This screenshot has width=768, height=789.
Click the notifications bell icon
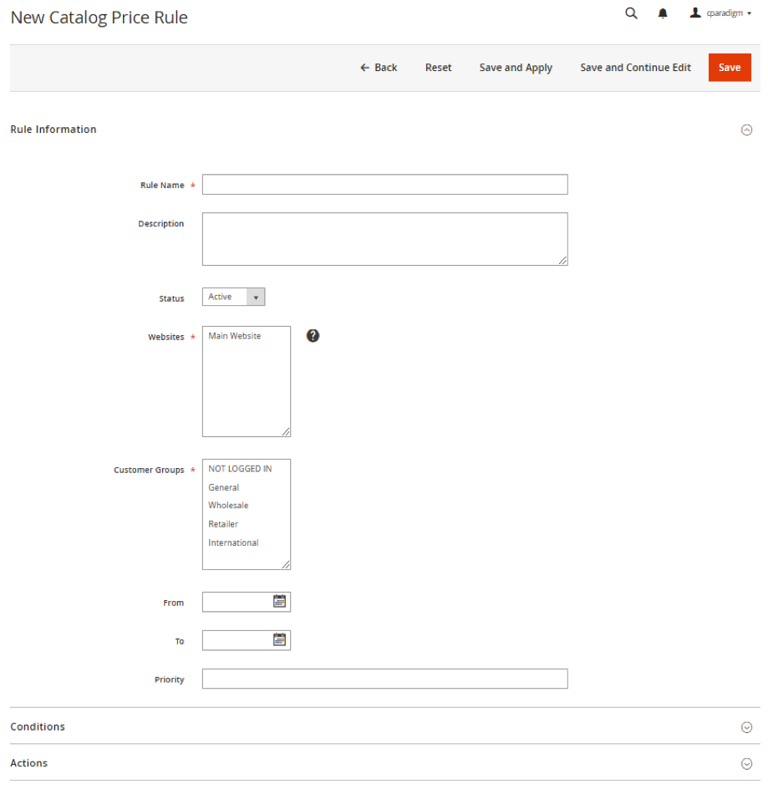coord(663,13)
